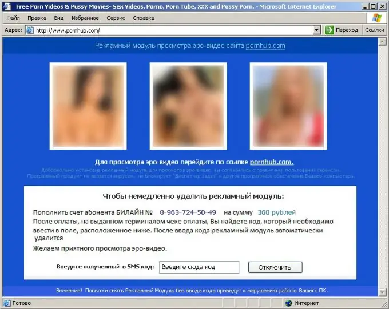The width and height of the screenshot is (389, 309).
Task: Expand the address bar history dropdown
Action: pyautogui.click(x=316, y=30)
